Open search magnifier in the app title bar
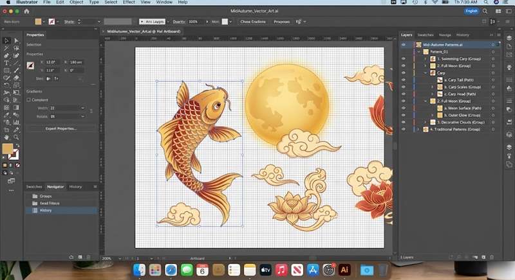The width and height of the screenshot is (515, 280). (x=485, y=11)
